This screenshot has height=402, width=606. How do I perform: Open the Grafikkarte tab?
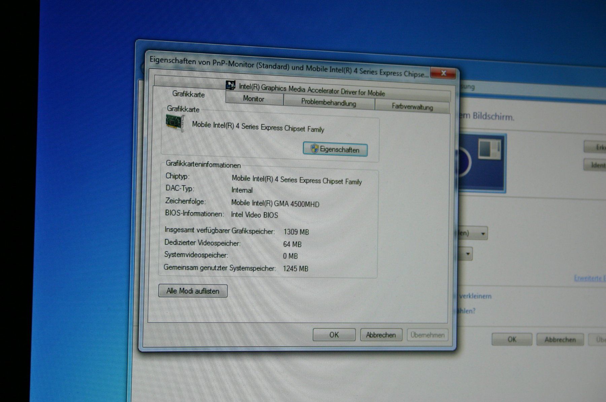click(189, 94)
